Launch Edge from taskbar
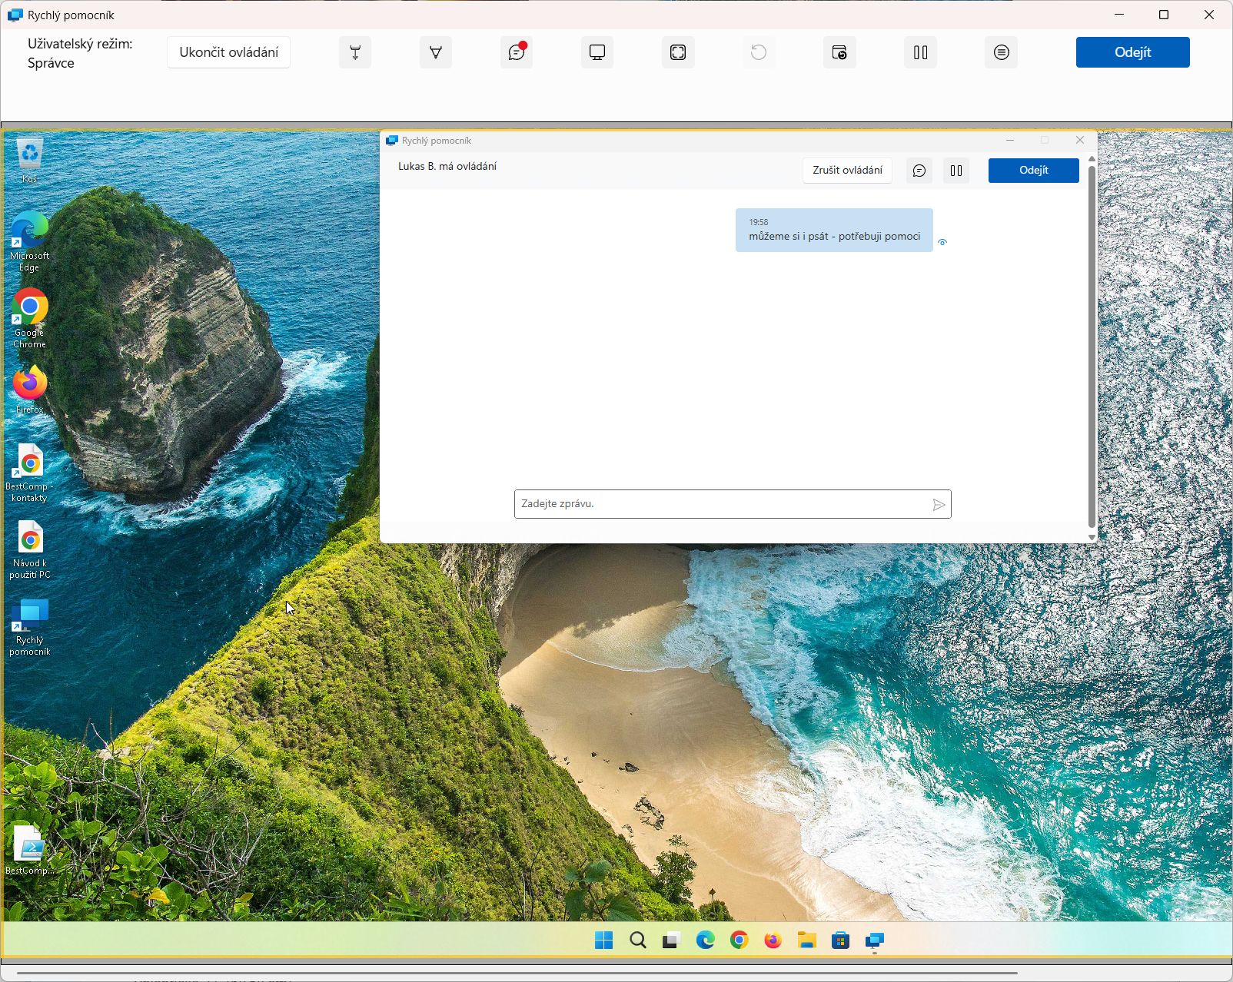This screenshot has width=1233, height=982. click(x=706, y=941)
